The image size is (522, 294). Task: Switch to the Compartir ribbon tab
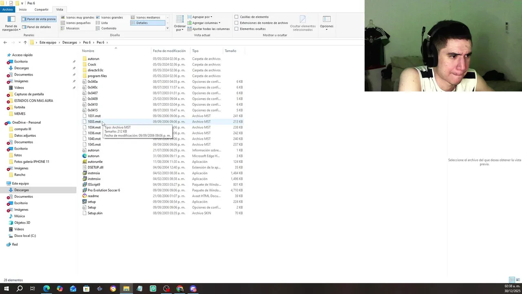(41, 9)
